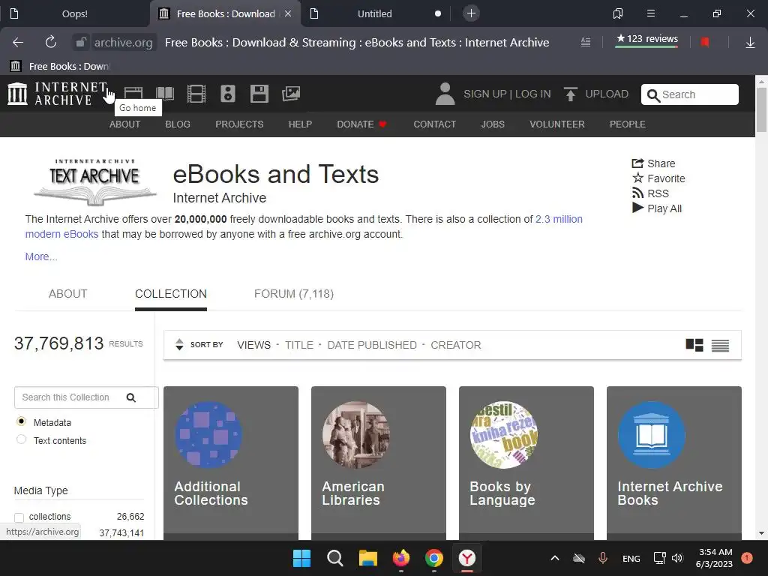Image resolution: width=768 pixels, height=576 pixels.
Task: Switch to tile view layout
Action: point(694,345)
